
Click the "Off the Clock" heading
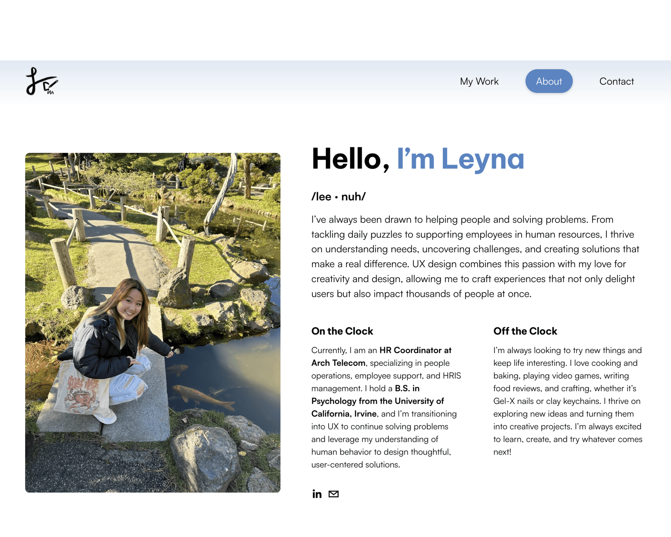pos(525,331)
